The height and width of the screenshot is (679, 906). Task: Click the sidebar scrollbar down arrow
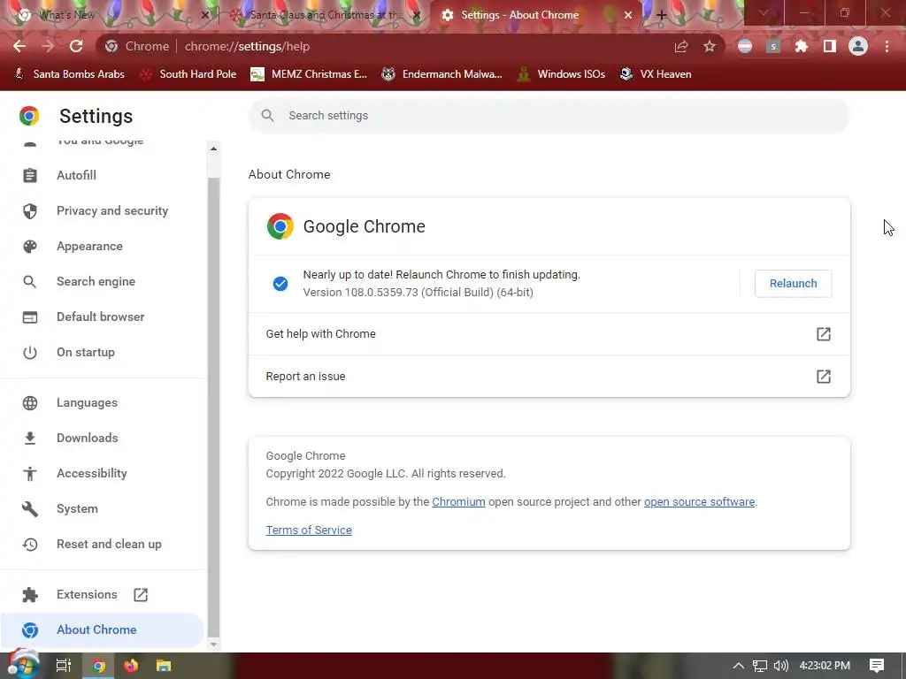[213, 645]
